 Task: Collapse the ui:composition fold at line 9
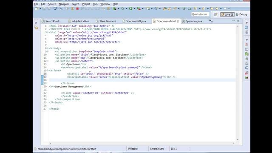pos(48,51)
